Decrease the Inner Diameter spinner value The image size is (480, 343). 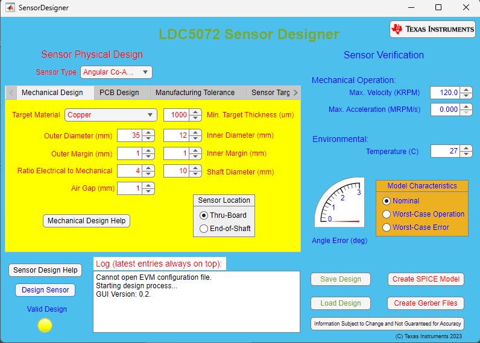(195, 138)
